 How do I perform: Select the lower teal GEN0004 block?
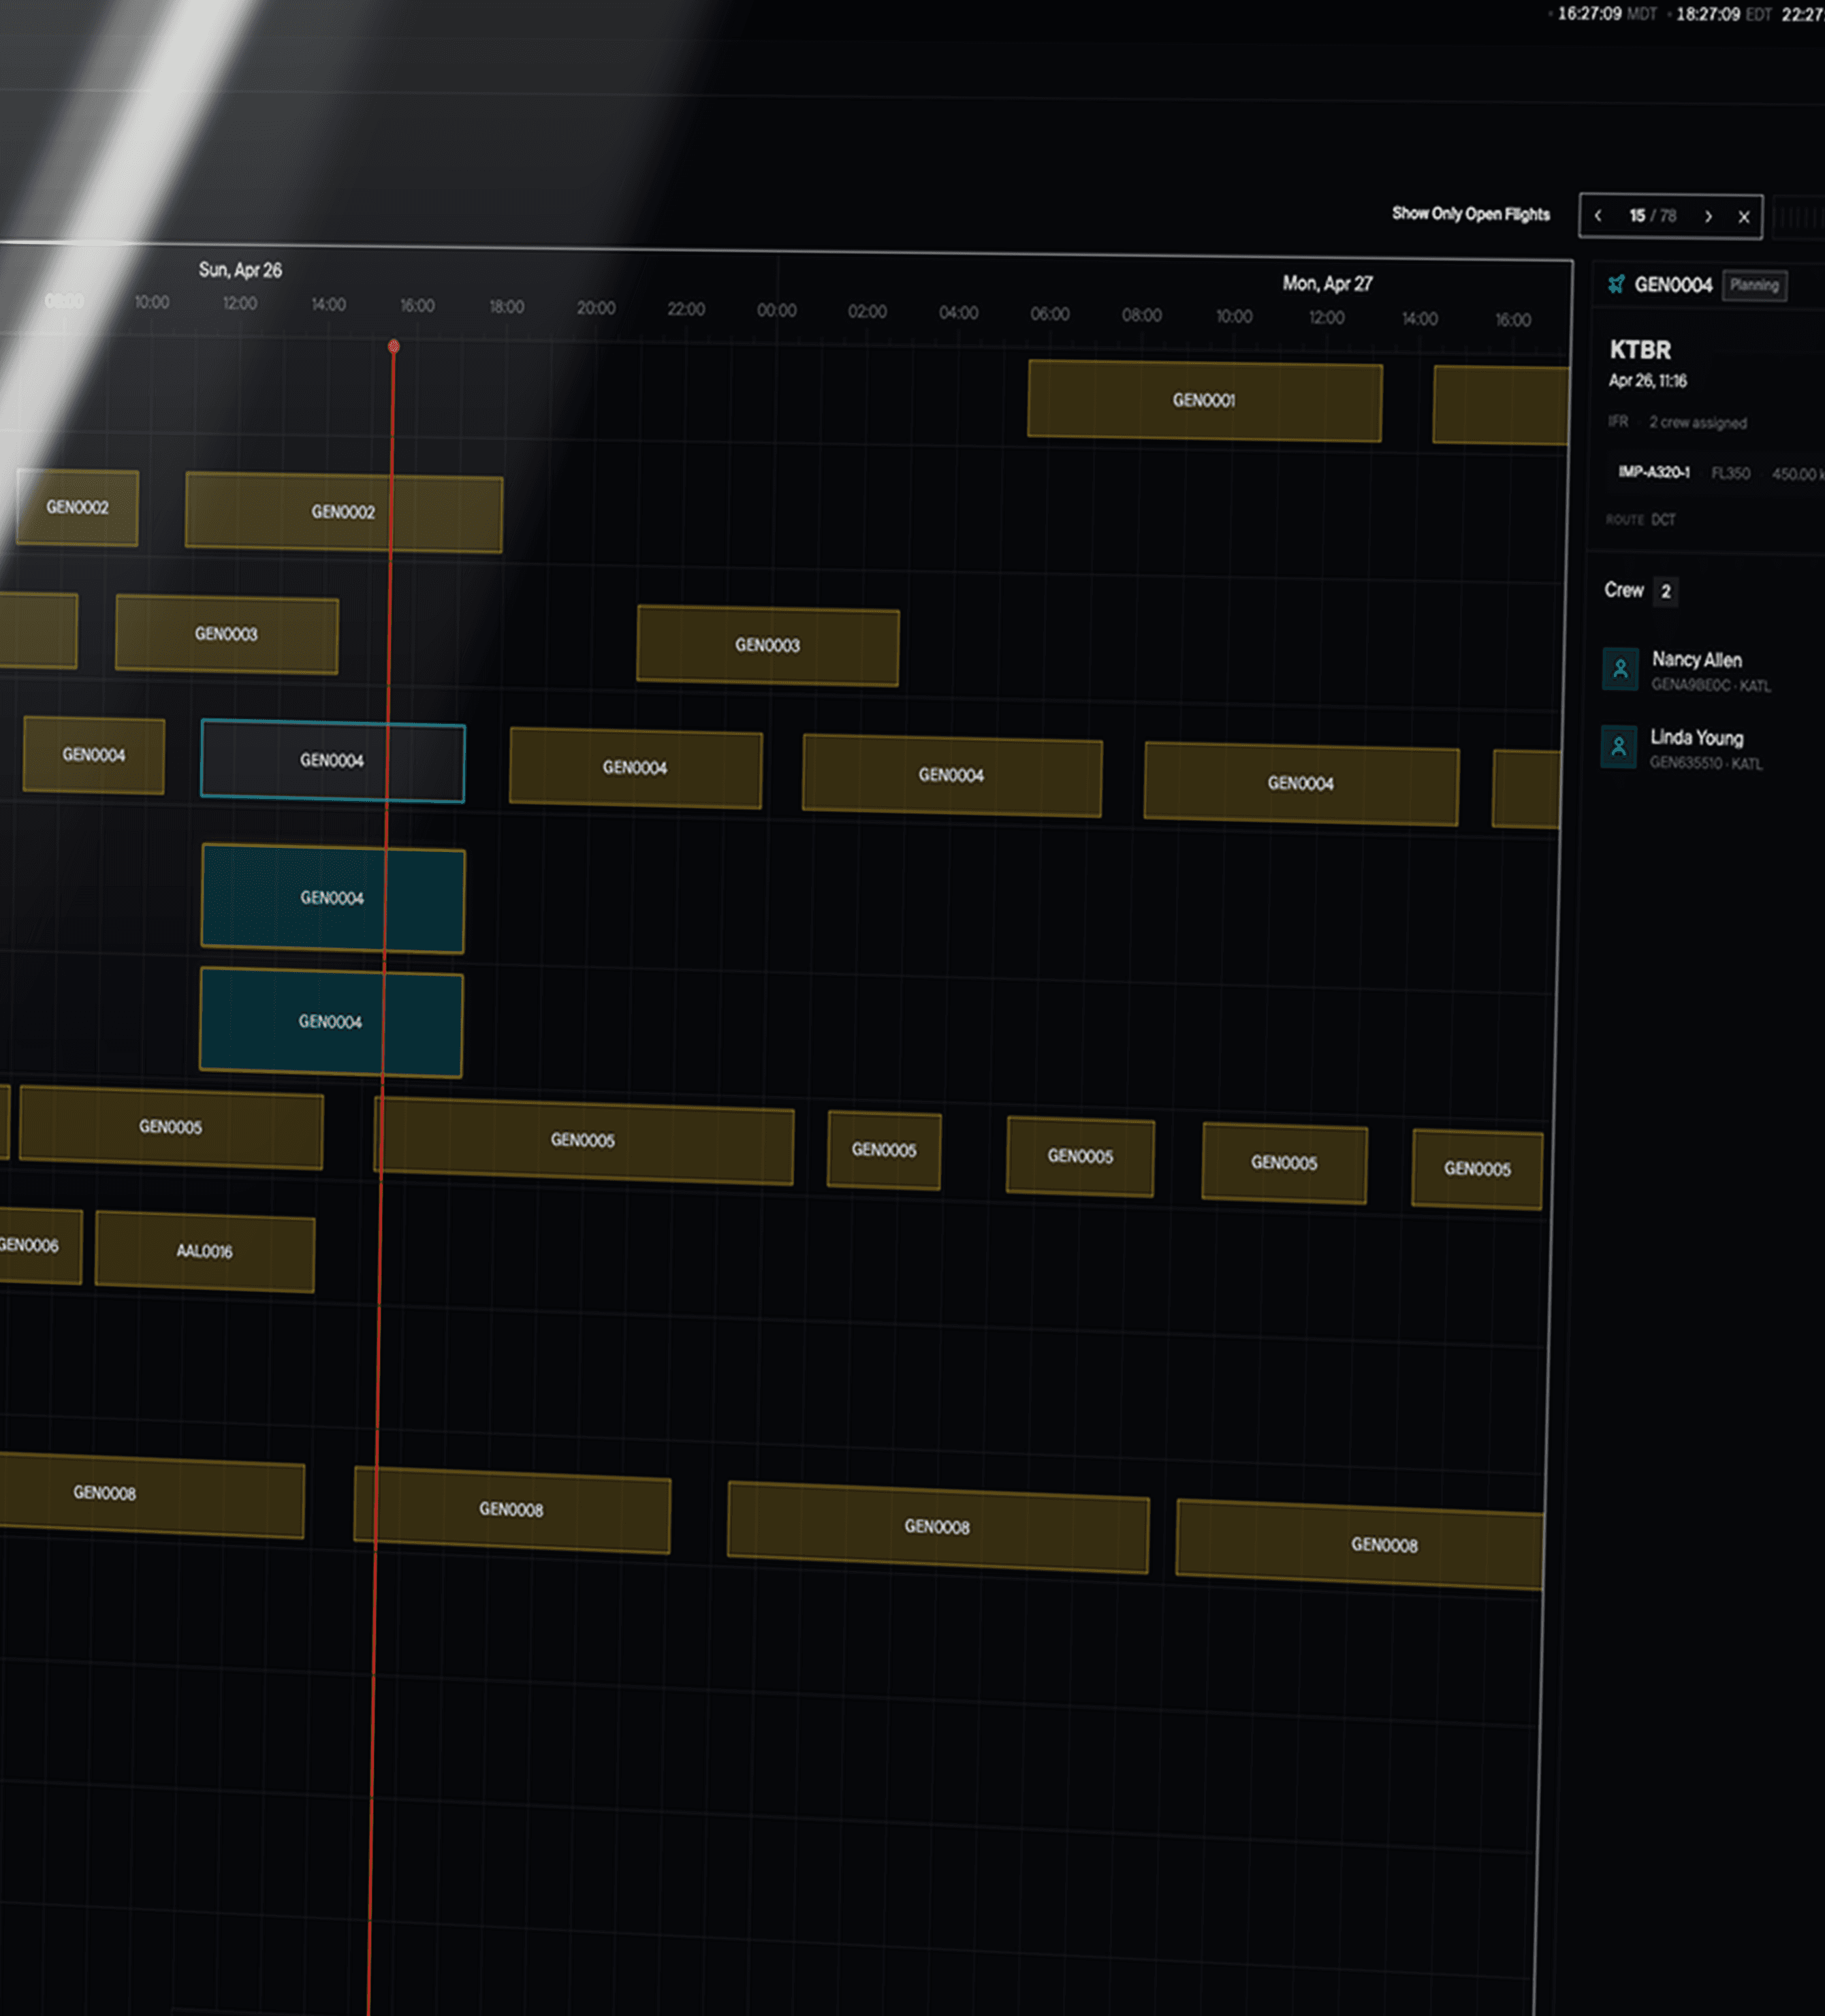point(330,1021)
